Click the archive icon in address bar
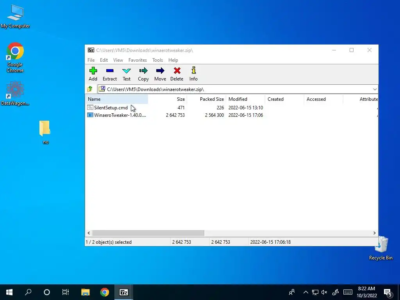Image resolution: width=400 pixels, height=300 pixels. click(102, 89)
